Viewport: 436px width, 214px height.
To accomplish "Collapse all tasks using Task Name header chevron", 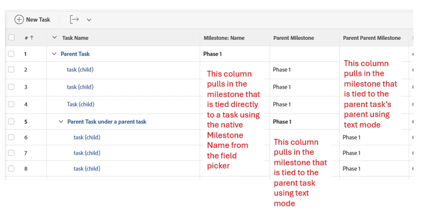I will point(54,38).
